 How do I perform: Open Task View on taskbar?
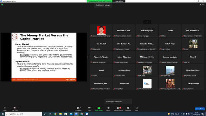point(50,114)
